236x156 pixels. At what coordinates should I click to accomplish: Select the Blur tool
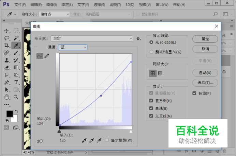coord(6,75)
